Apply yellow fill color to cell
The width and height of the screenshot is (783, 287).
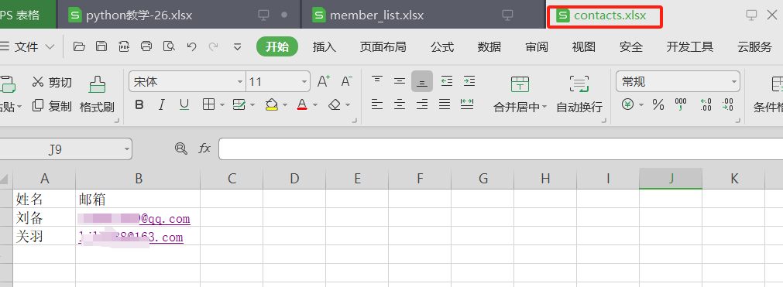tap(272, 104)
